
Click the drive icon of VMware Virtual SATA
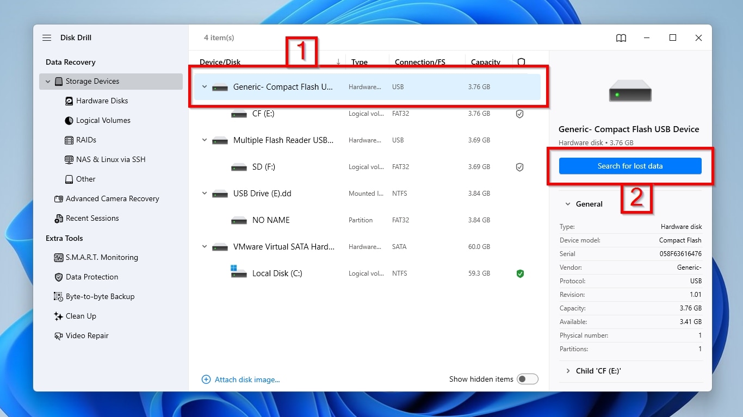(220, 247)
